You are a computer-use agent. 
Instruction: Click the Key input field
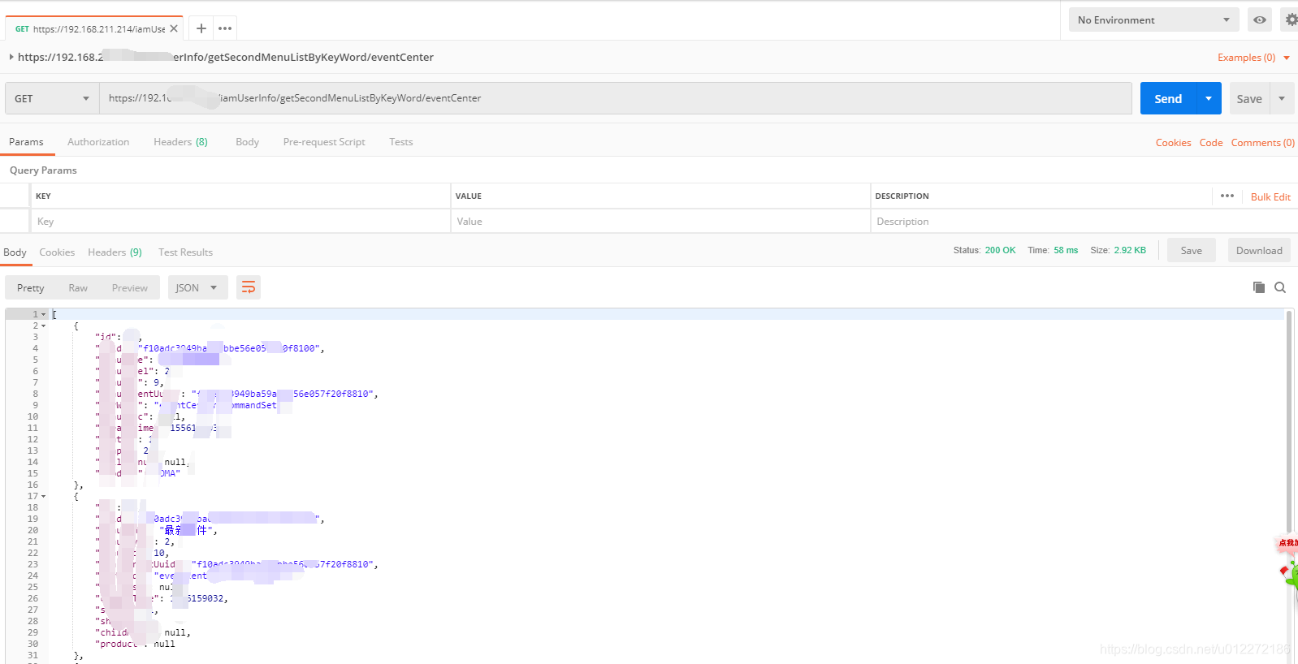(x=240, y=221)
